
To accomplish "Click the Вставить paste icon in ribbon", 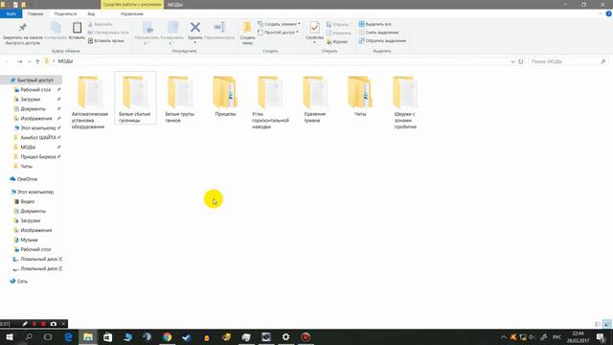I will (77, 31).
